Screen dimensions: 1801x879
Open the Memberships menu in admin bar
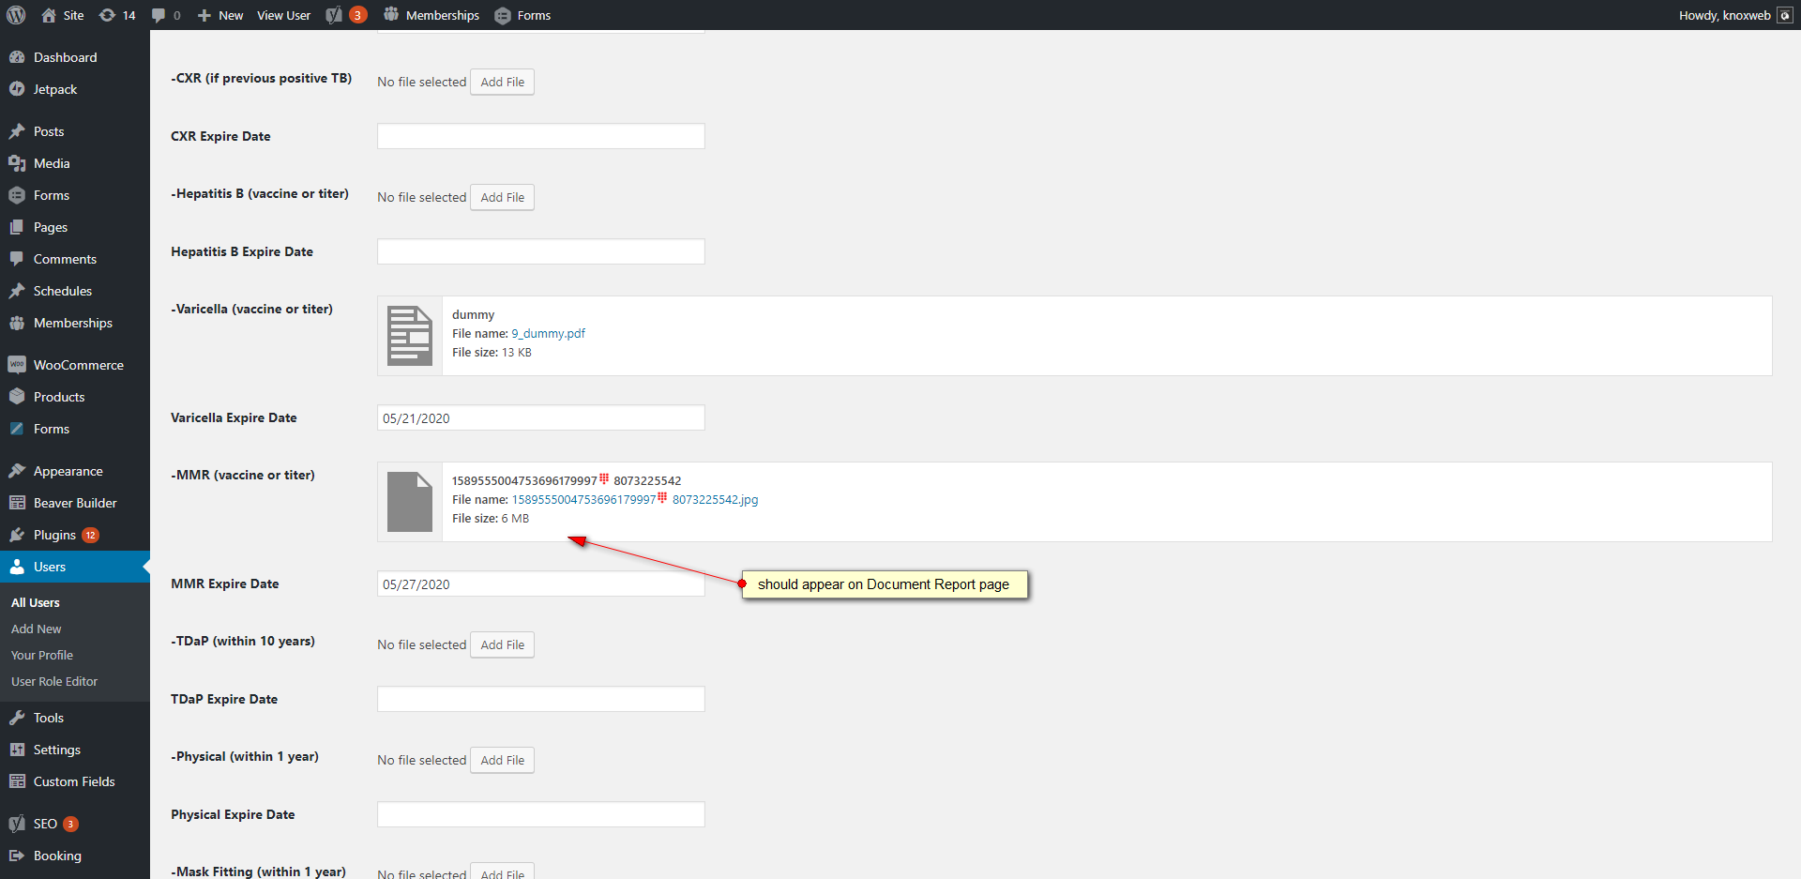pyautogui.click(x=431, y=15)
